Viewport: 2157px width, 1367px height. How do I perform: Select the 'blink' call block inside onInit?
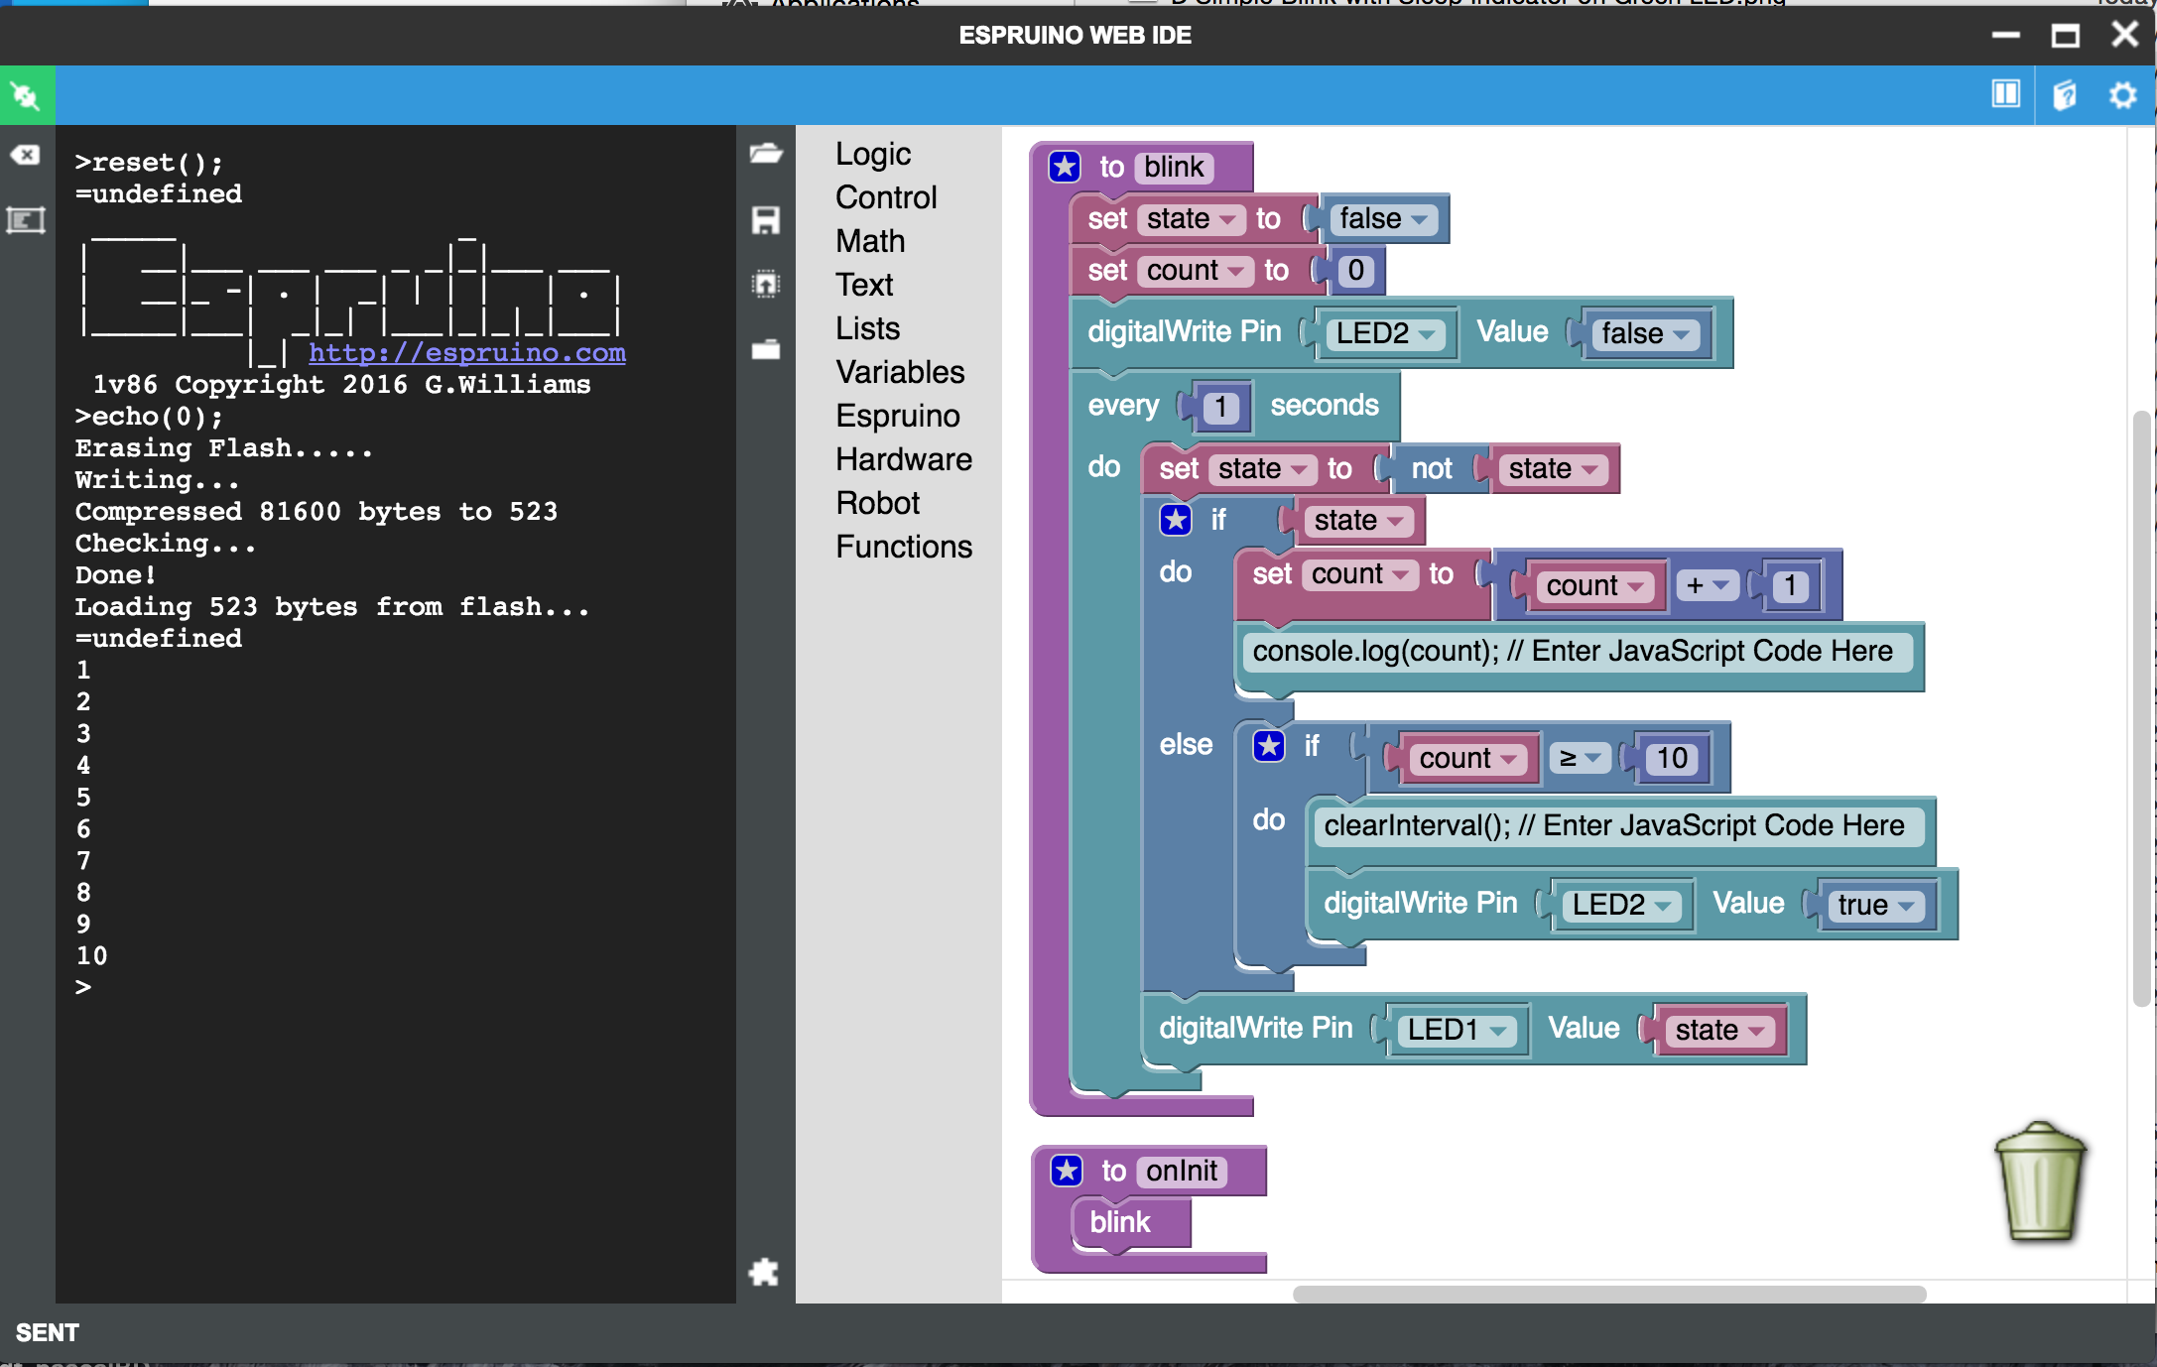pyautogui.click(x=1119, y=1222)
